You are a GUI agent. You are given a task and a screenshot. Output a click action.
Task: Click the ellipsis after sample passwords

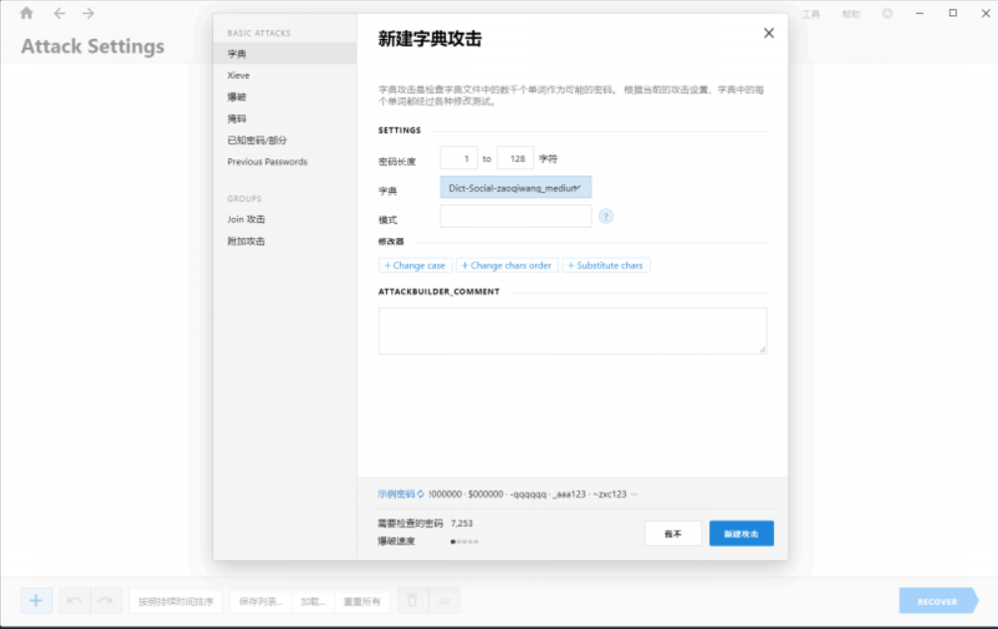coord(634,494)
